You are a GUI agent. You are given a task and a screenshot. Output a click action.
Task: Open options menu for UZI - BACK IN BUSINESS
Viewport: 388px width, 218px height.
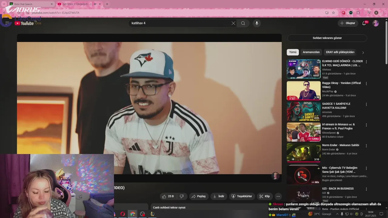(366, 189)
